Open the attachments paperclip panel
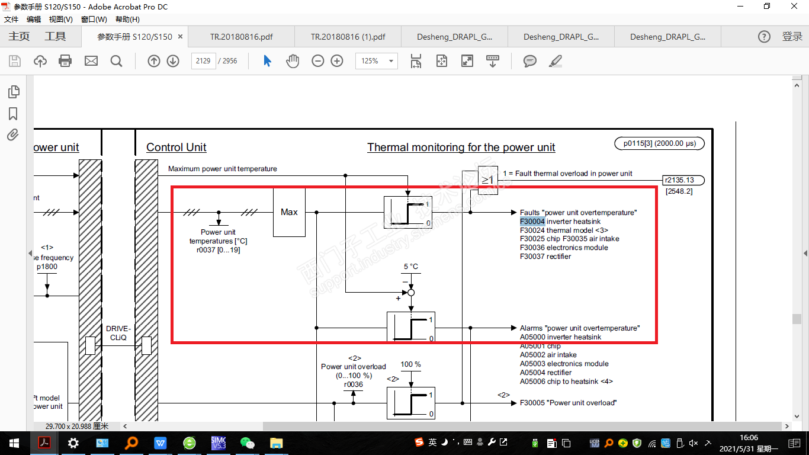This screenshot has width=809, height=455. coord(13,135)
